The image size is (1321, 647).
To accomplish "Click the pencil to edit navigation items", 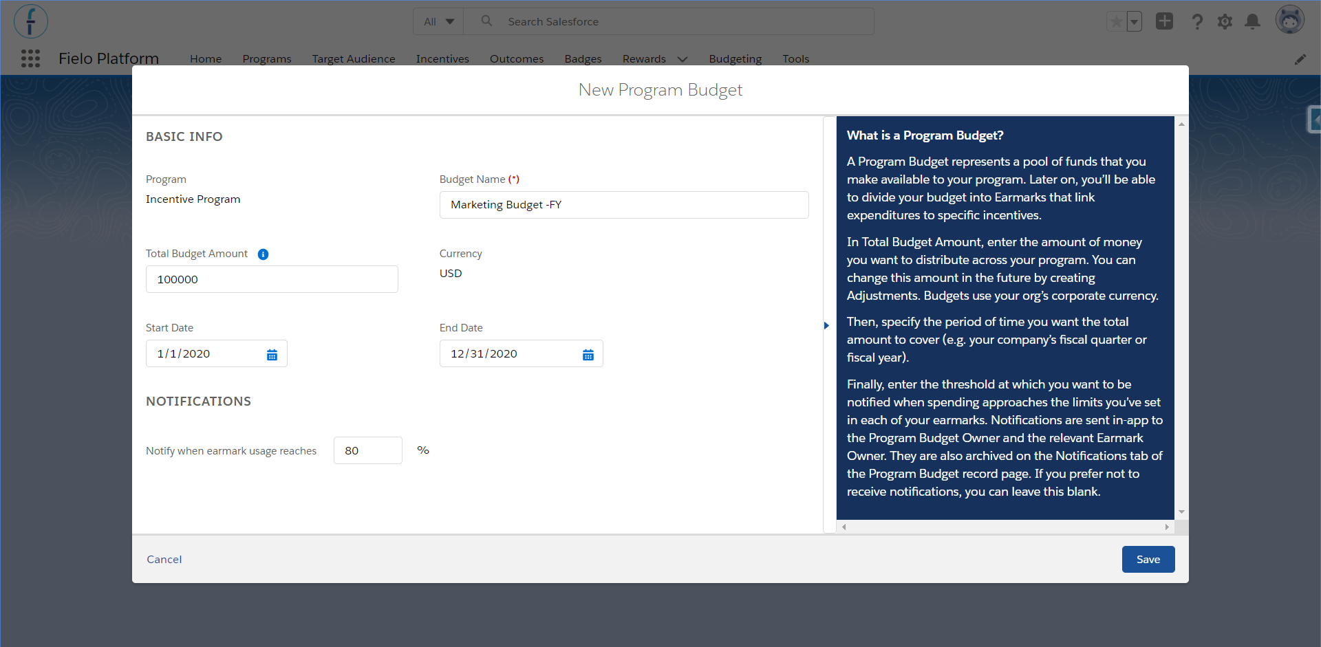I will pyautogui.click(x=1300, y=59).
